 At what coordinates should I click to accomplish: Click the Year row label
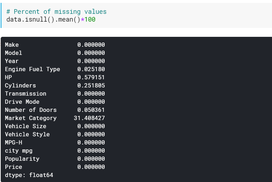click(12, 61)
